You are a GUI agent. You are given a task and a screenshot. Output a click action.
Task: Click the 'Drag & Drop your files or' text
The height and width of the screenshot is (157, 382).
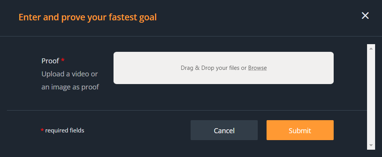(214, 68)
